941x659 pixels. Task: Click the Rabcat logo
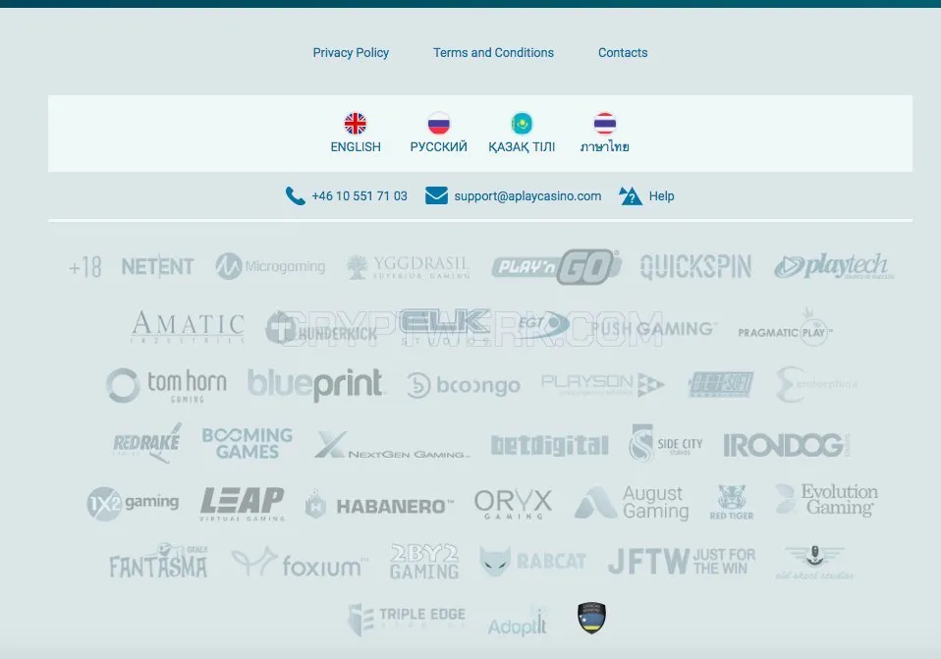tap(532, 561)
